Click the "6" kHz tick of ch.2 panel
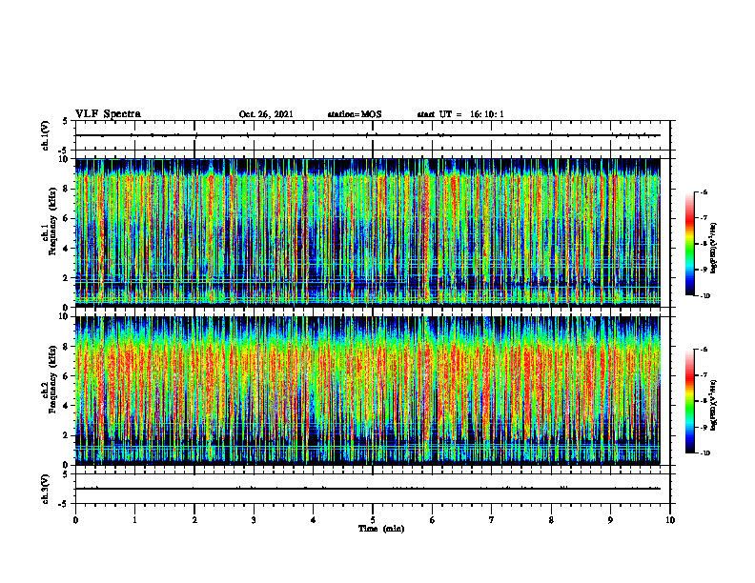 pyautogui.click(x=66, y=376)
